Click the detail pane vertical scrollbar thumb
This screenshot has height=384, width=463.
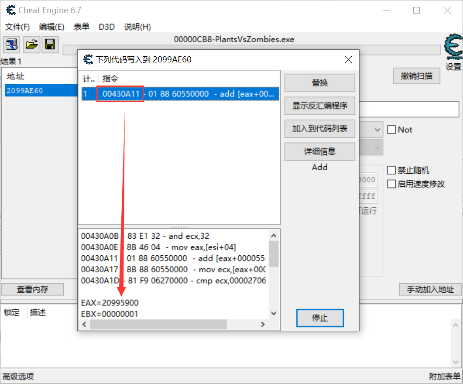pyautogui.click(x=274, y=254)
